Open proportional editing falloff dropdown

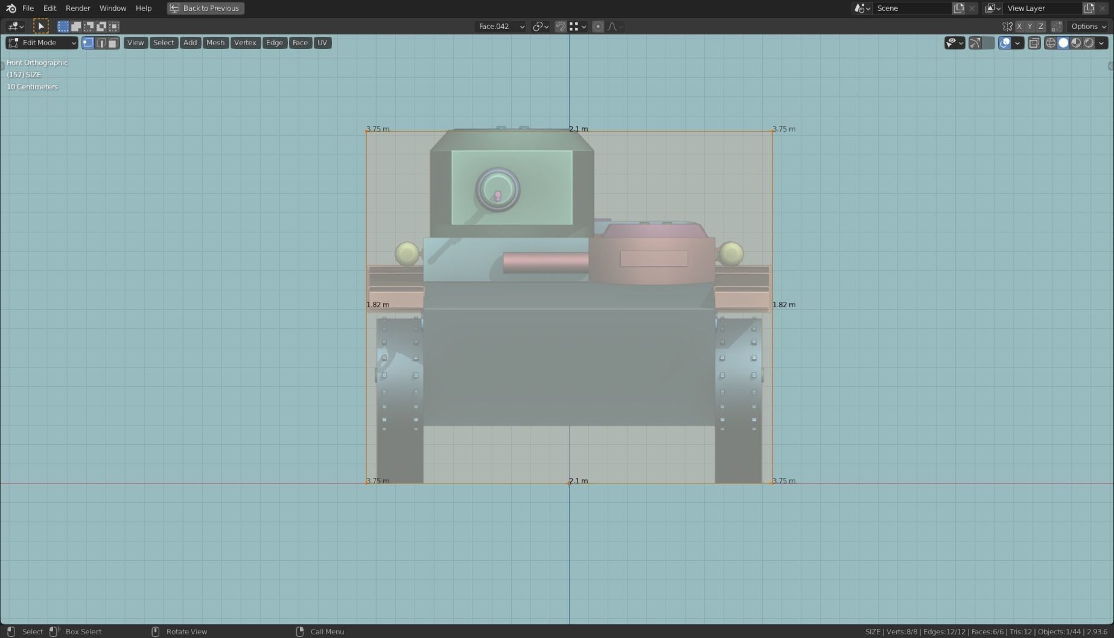615,26
